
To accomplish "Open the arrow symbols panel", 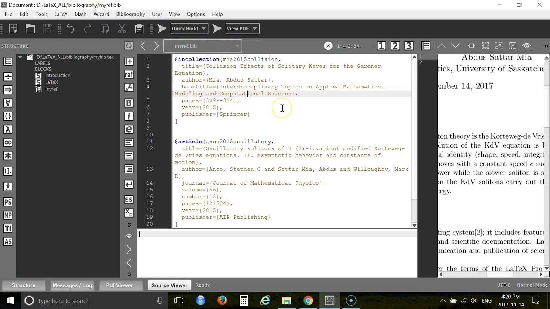I will coord(8,90).
